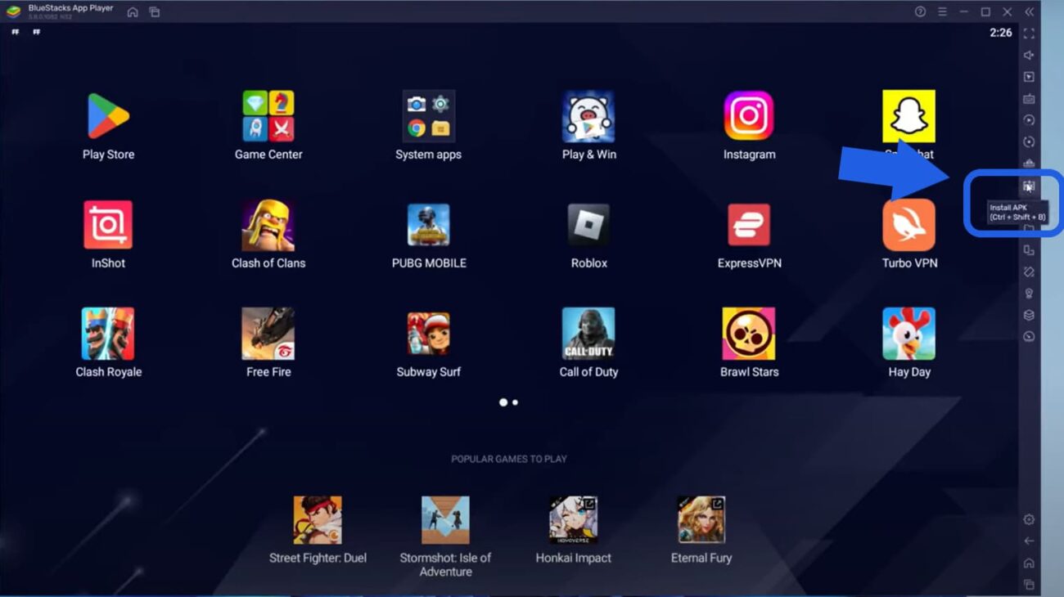Open the System apps folder

pos(428,117)
